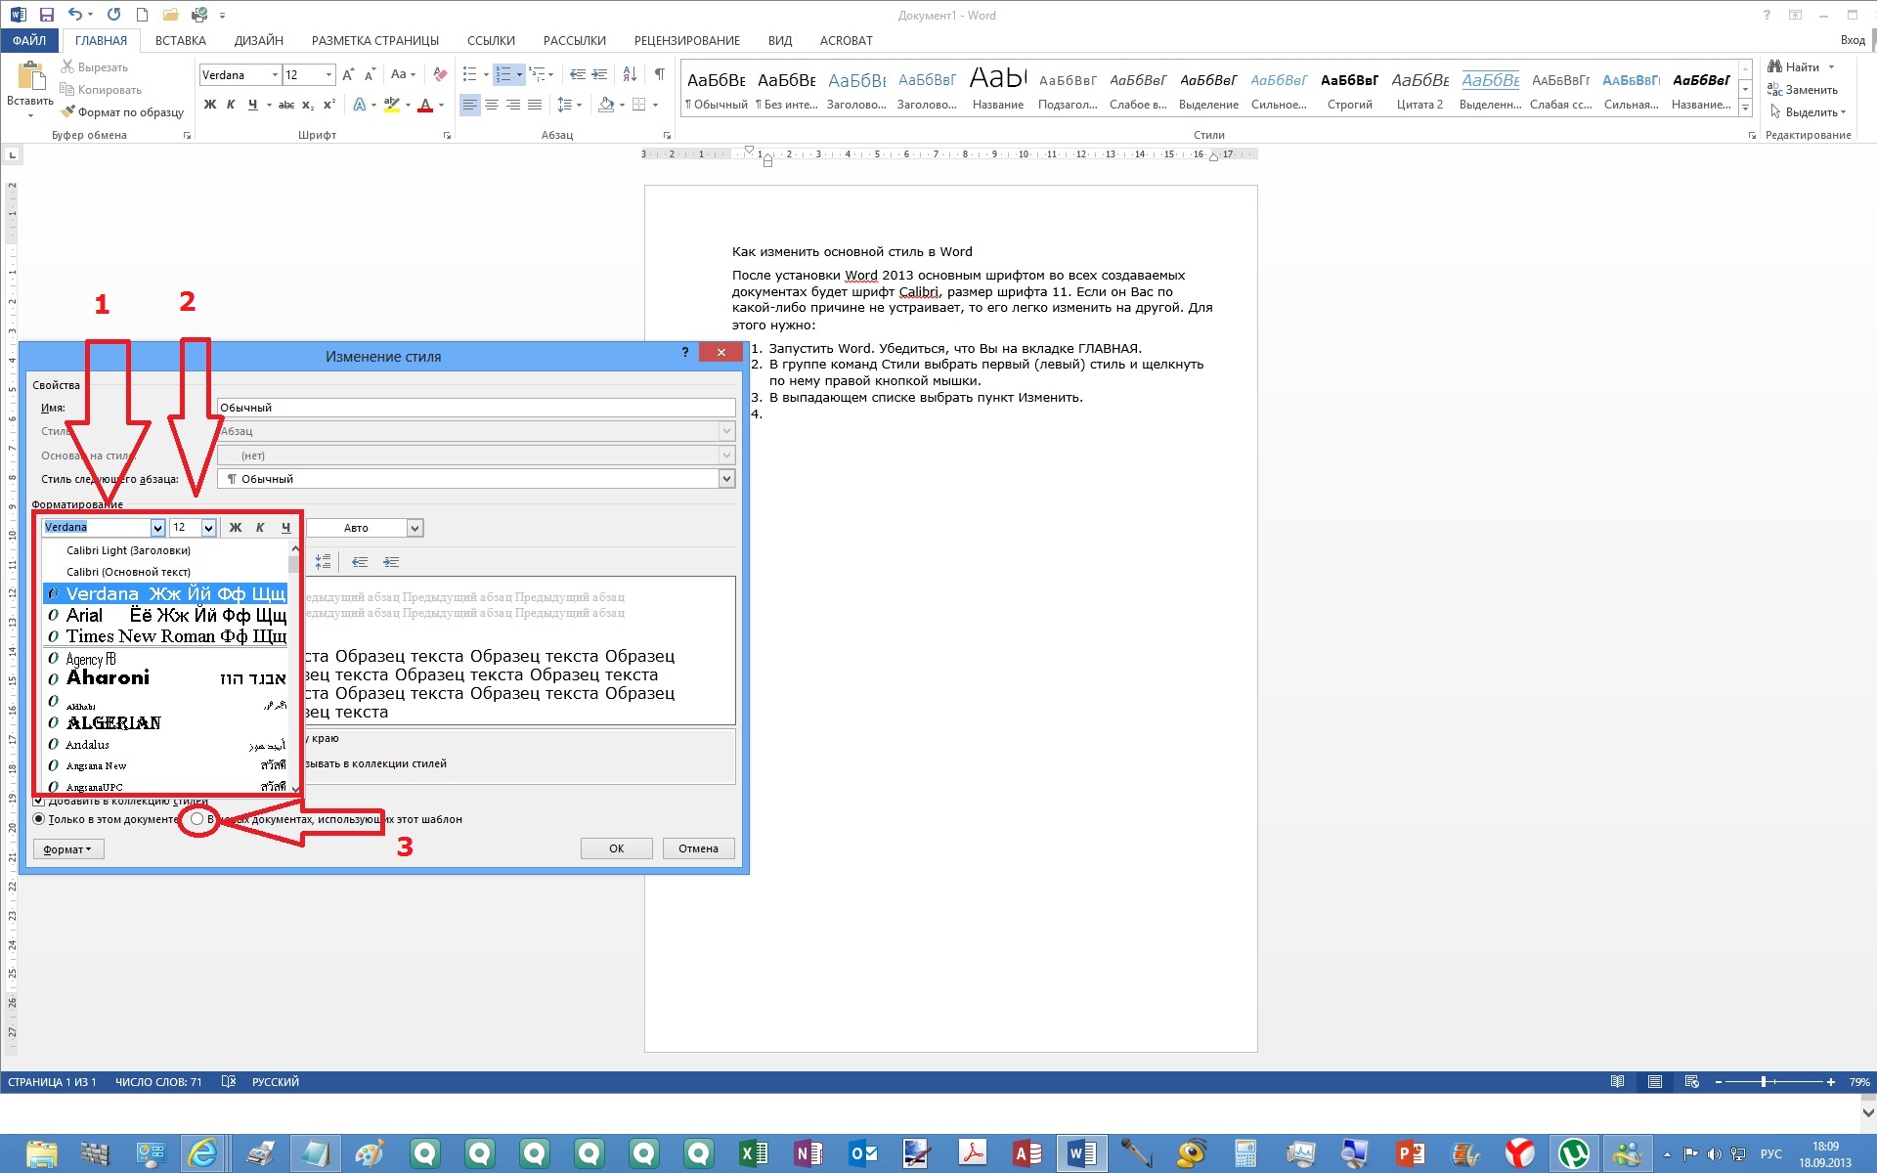Open the dialog font name dropdown arrow

click(x=157, y=528)
